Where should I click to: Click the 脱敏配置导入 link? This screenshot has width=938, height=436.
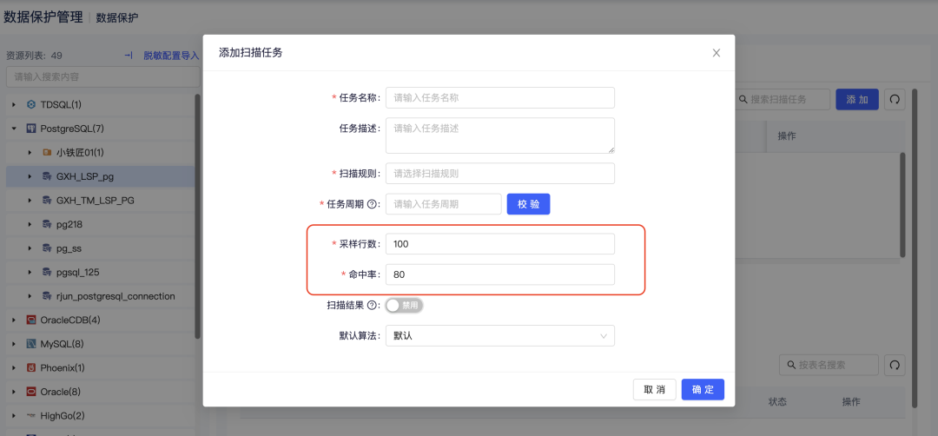tap(171, 56)
